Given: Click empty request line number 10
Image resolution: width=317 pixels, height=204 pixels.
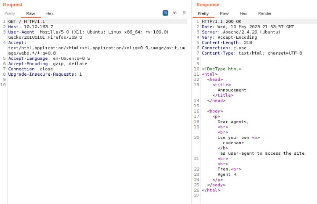Looking at the screenshot, I should click(3, 85).
